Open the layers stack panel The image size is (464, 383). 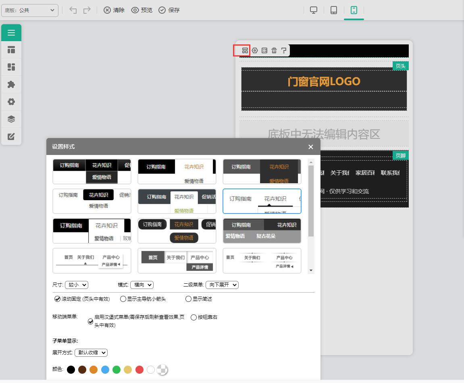pyautogui.click(x=11, y=119)
